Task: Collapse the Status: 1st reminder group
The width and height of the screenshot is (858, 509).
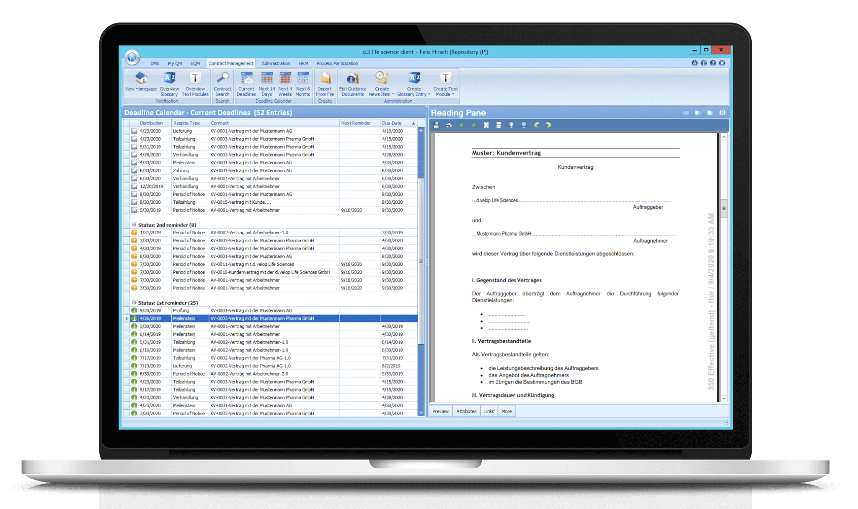Action: [x=134, y=302]
